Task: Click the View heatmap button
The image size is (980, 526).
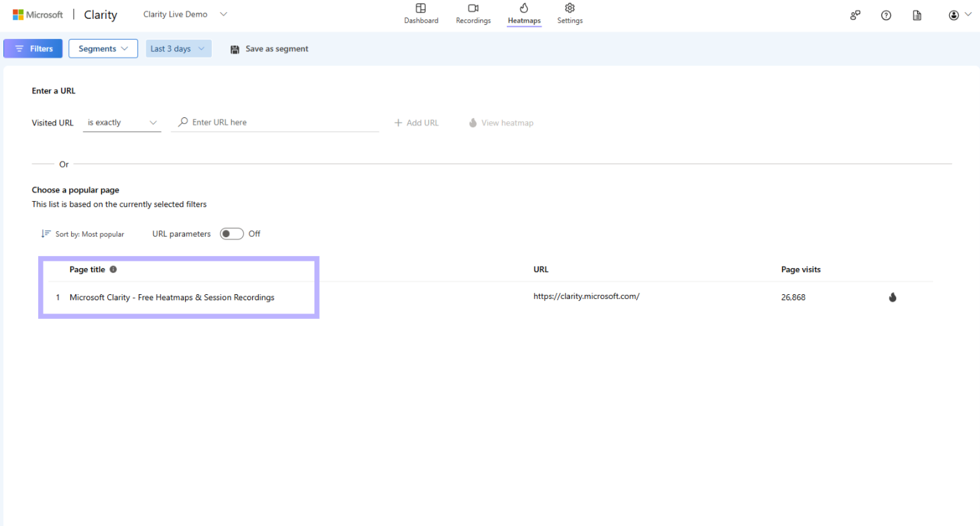Action: coord(501,123)
